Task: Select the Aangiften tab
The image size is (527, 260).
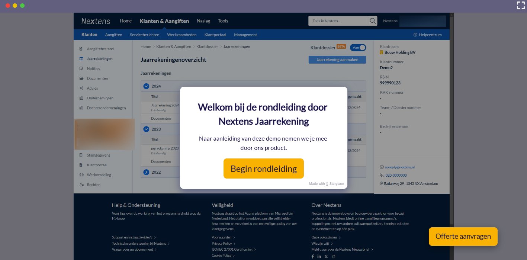Action: [114, 35]
